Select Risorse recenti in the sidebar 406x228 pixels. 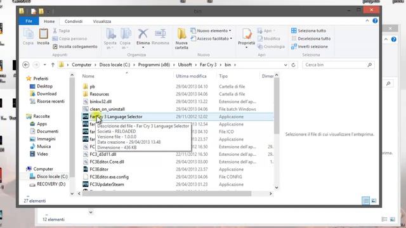pyautogui.click(x=47, y=101)
